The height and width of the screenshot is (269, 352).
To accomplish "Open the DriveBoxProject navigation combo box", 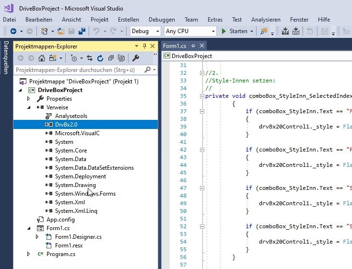I will click(x=257, y=56).
